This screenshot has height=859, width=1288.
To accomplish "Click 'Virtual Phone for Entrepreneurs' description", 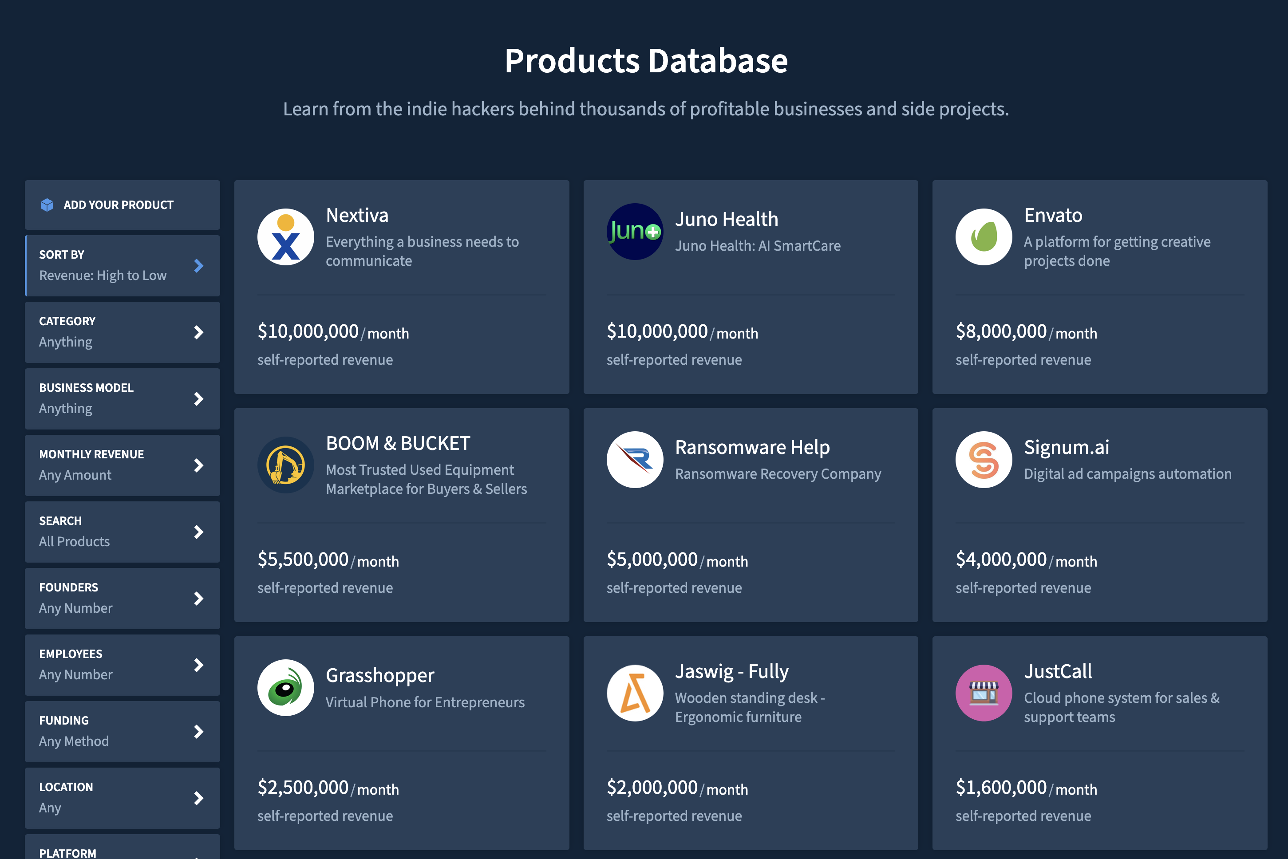I will tap(425, 702).
